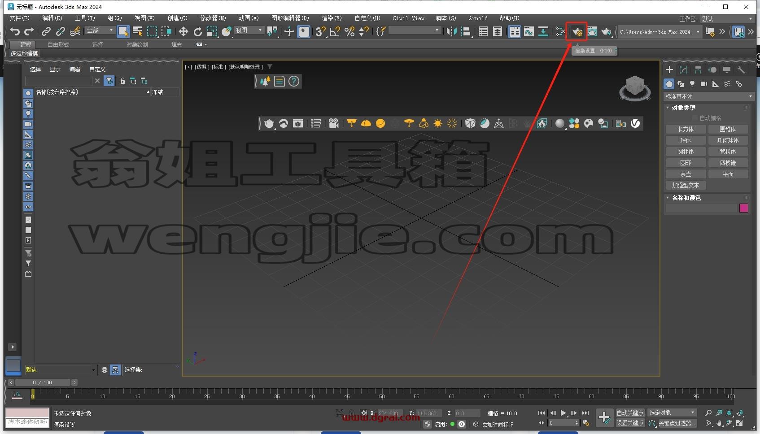Create a 圆柱体 cylinder primitive
760x434 pixels.
(686, 152)
